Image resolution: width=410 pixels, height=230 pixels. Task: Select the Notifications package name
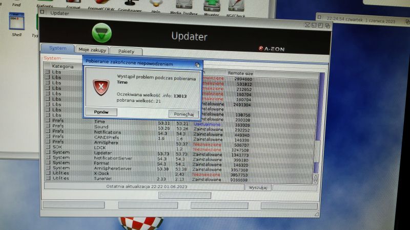click(108, 132)
